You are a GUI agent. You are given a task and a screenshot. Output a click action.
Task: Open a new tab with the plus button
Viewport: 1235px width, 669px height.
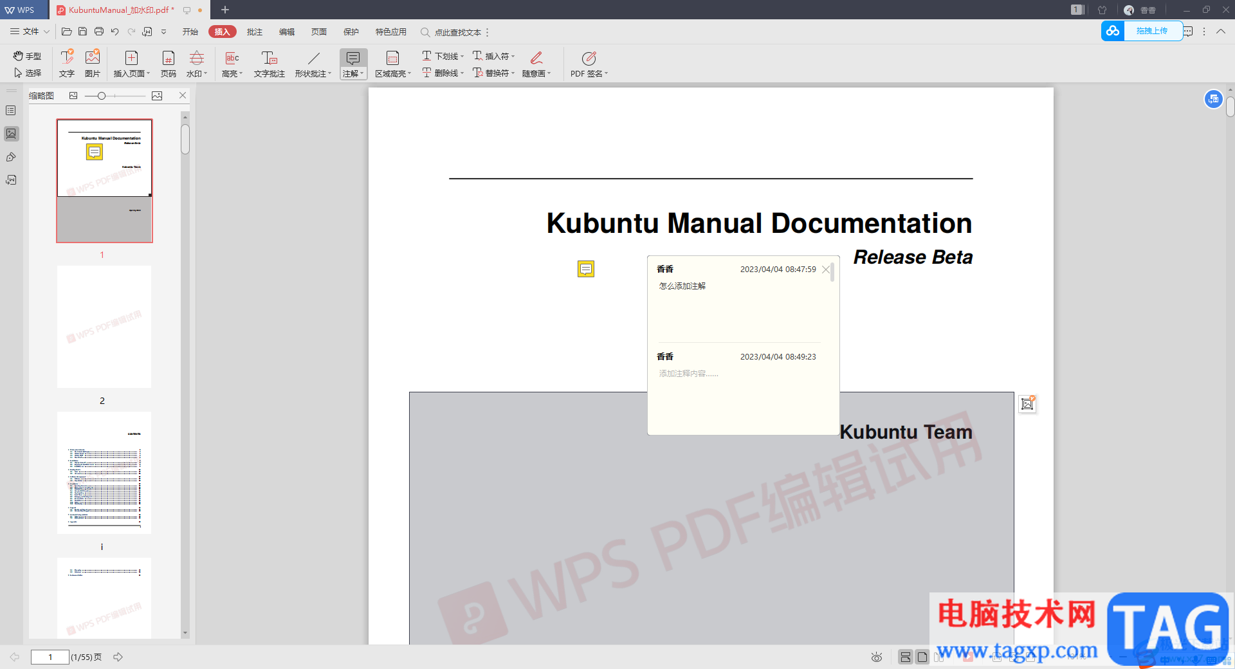tap(225, 10)
